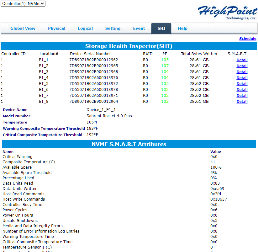Open the Event tab
Viewport: 258px width, 252px height.
(x=139, y=29)
